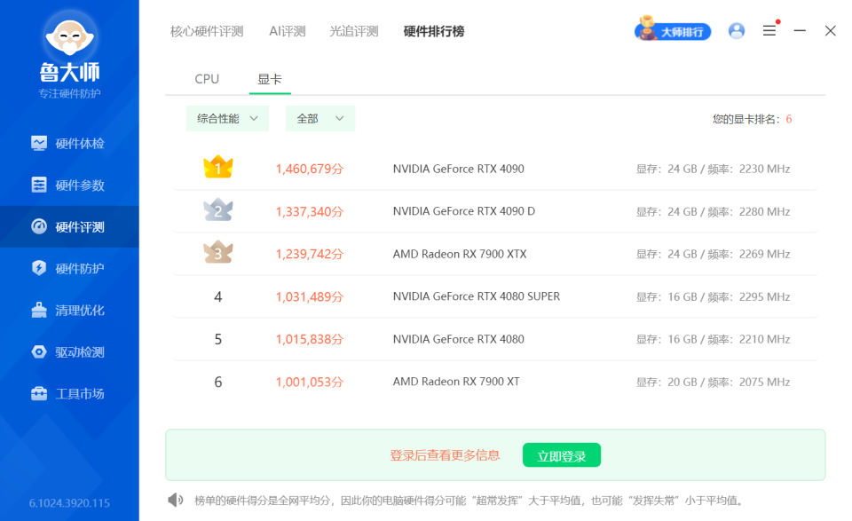The width and height of the screenshot is (852, 521).
Task: Click the silver rank 2 crown
Action: pyautogui.click(x=218, y=209)
